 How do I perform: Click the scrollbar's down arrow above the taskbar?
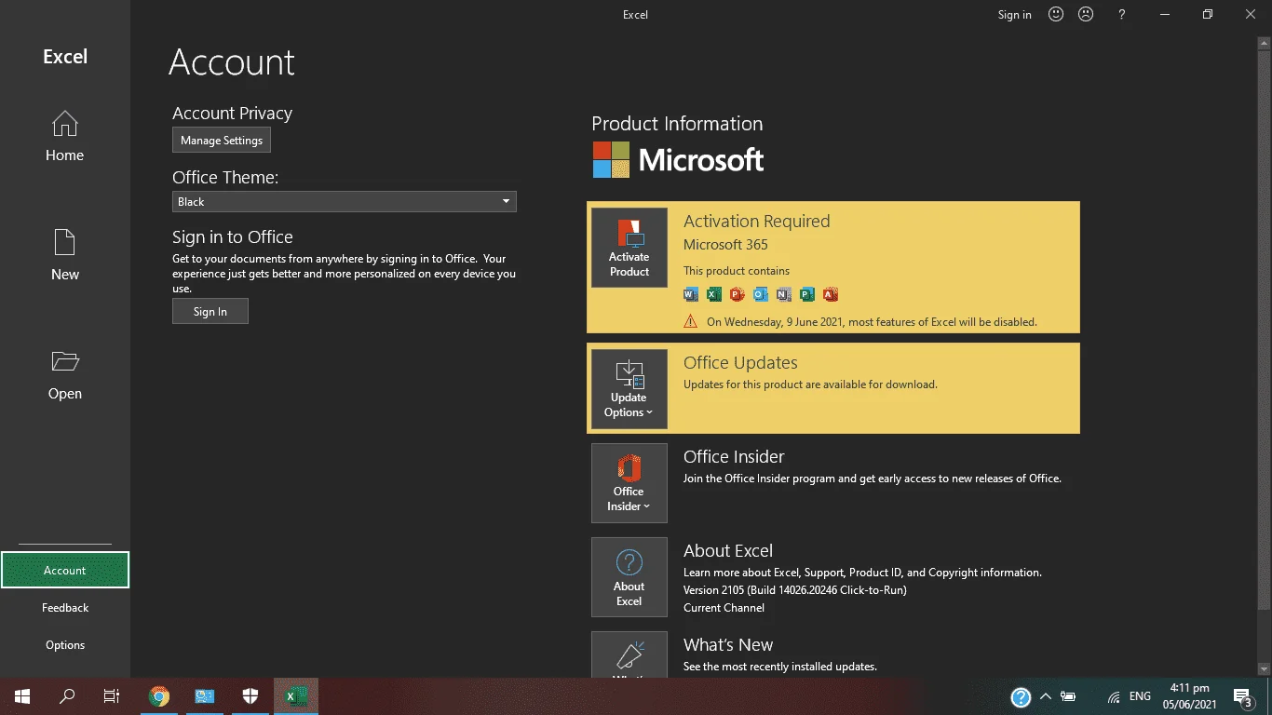(x=1264, y=669)
